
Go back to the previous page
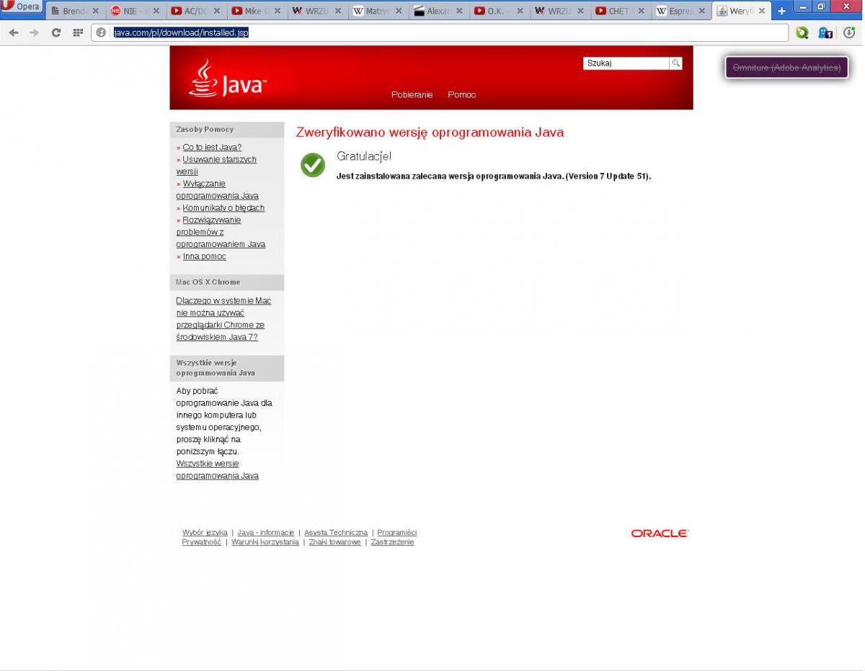point(14,33)
